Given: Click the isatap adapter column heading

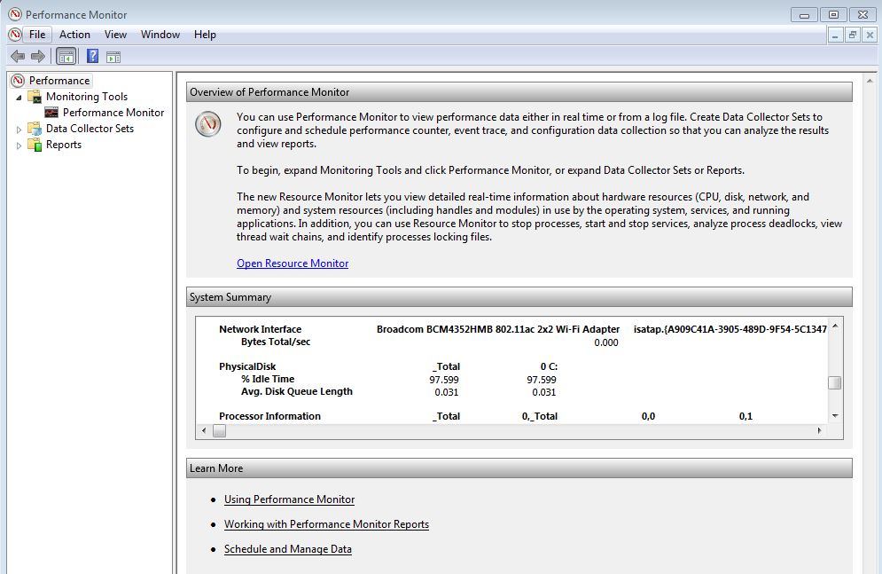Looking at the screenshot, I should coord(730,329).
